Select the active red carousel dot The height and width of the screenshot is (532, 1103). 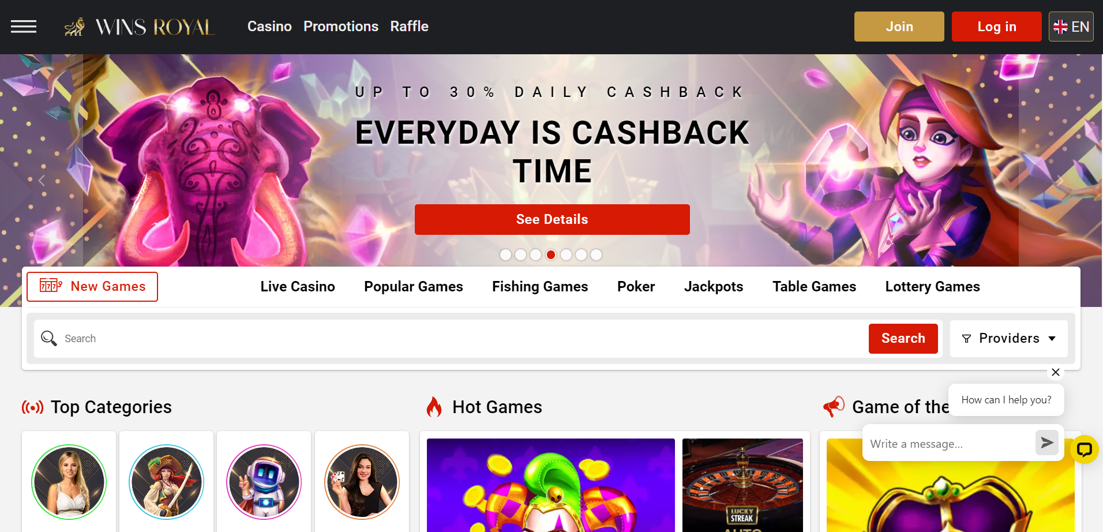[551, 254]
